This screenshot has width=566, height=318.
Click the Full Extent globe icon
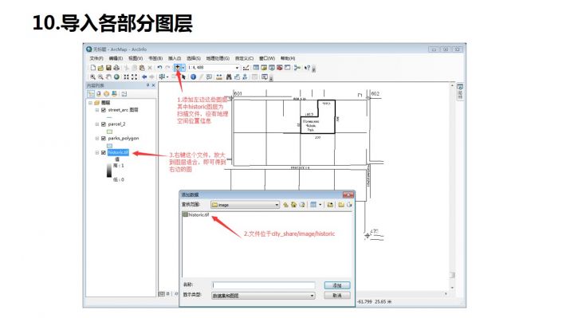pyautogui.click(x=116, y=77)
